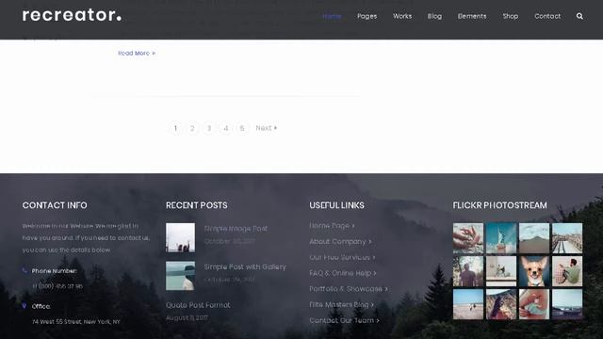This screenshot has height=339, width=603.
Task: Open Simple Post with Gallery title
Action: point(245,266)
